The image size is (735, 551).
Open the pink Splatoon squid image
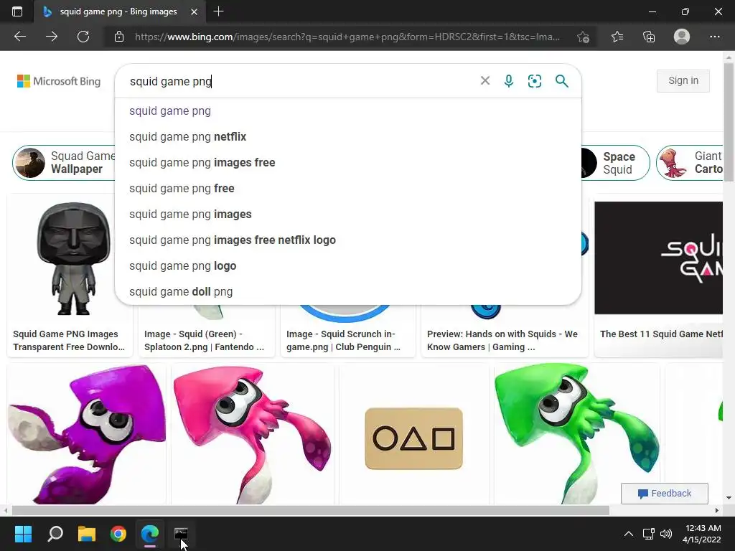252,434
